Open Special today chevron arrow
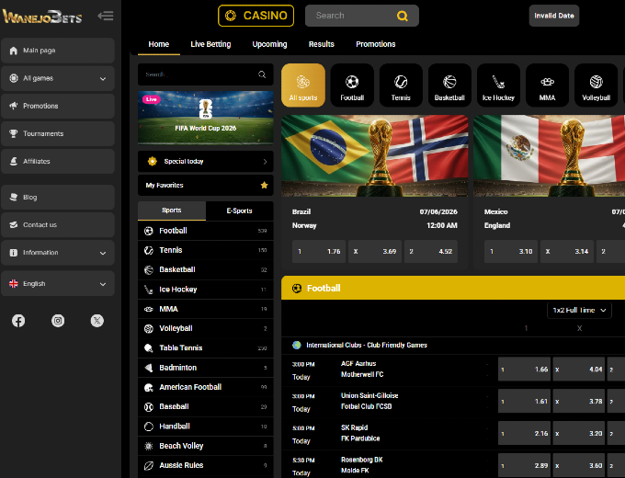 tap(265, 162)
